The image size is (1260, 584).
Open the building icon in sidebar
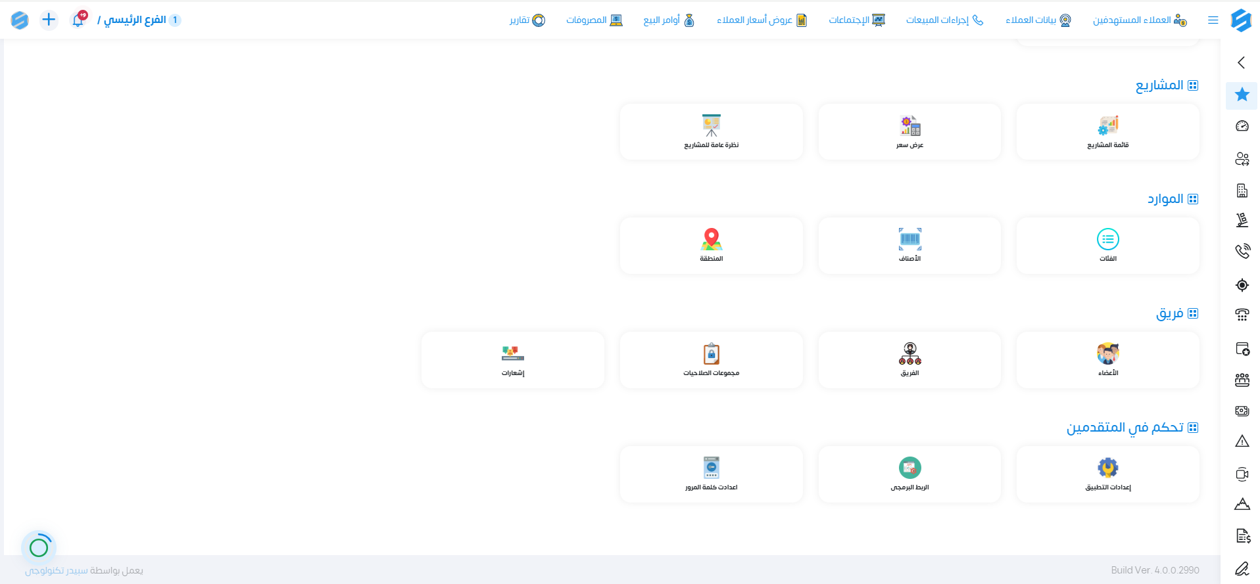pos(1242,191)
